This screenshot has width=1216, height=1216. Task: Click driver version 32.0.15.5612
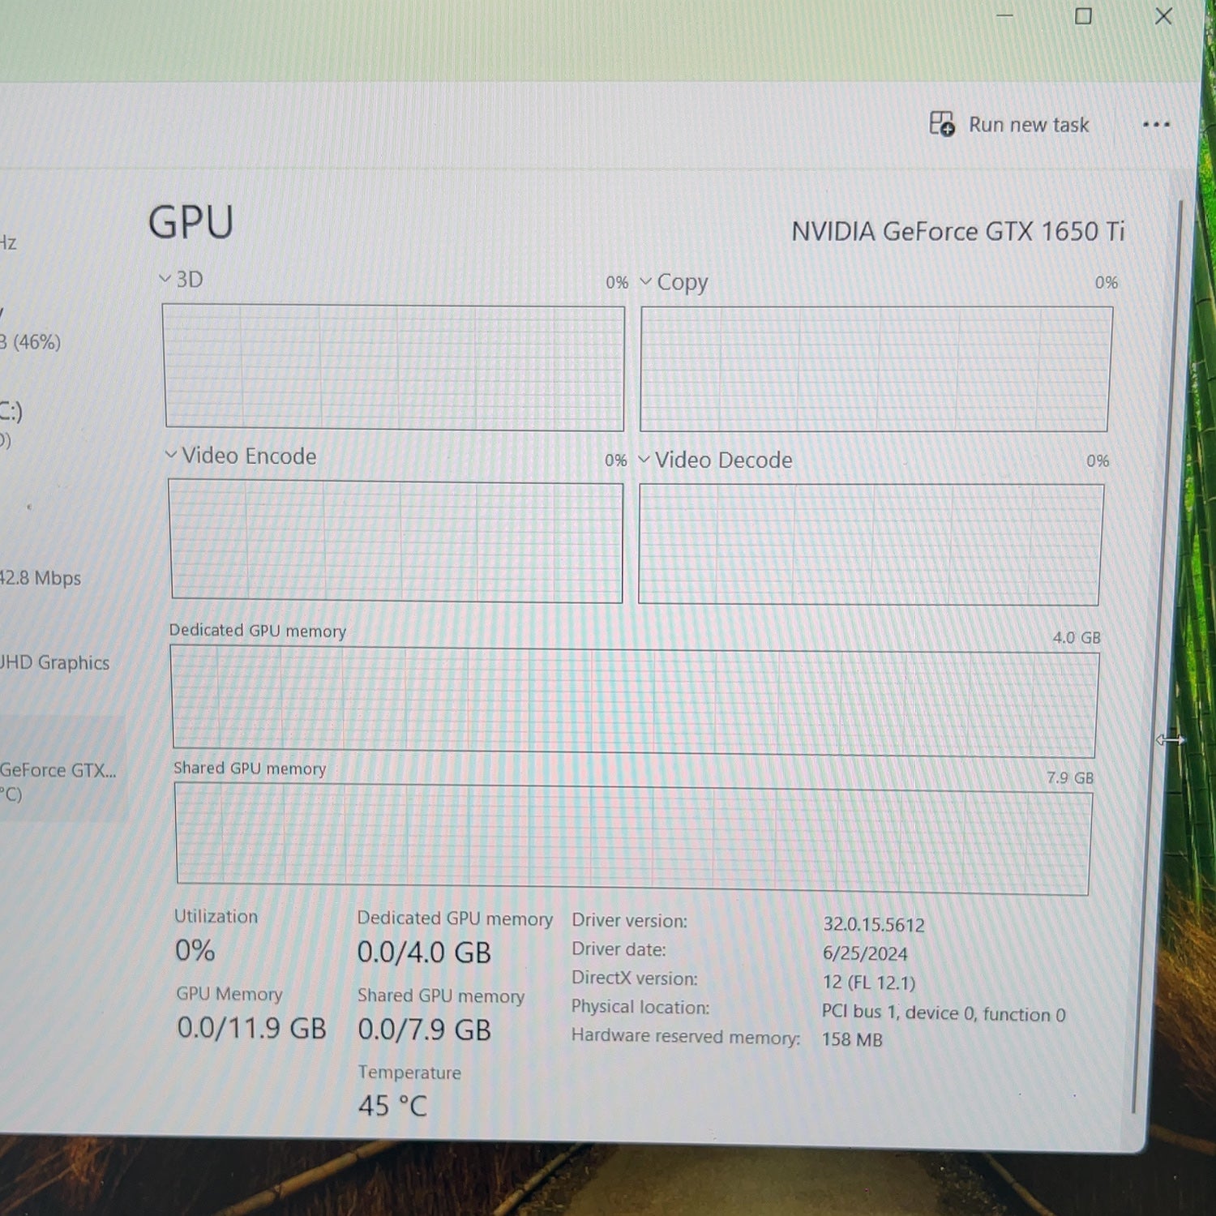coord(874,924)
